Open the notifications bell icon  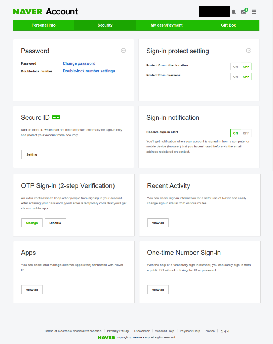234,12
